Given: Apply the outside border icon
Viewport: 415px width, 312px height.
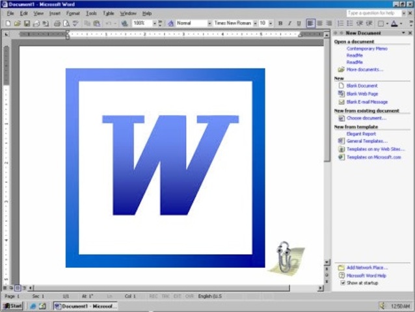Looking at the screenshot, I should coord(381,23).
